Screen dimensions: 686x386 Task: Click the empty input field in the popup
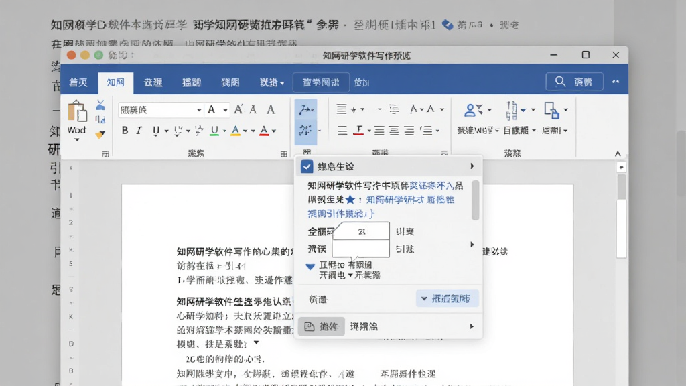point(361,249)
